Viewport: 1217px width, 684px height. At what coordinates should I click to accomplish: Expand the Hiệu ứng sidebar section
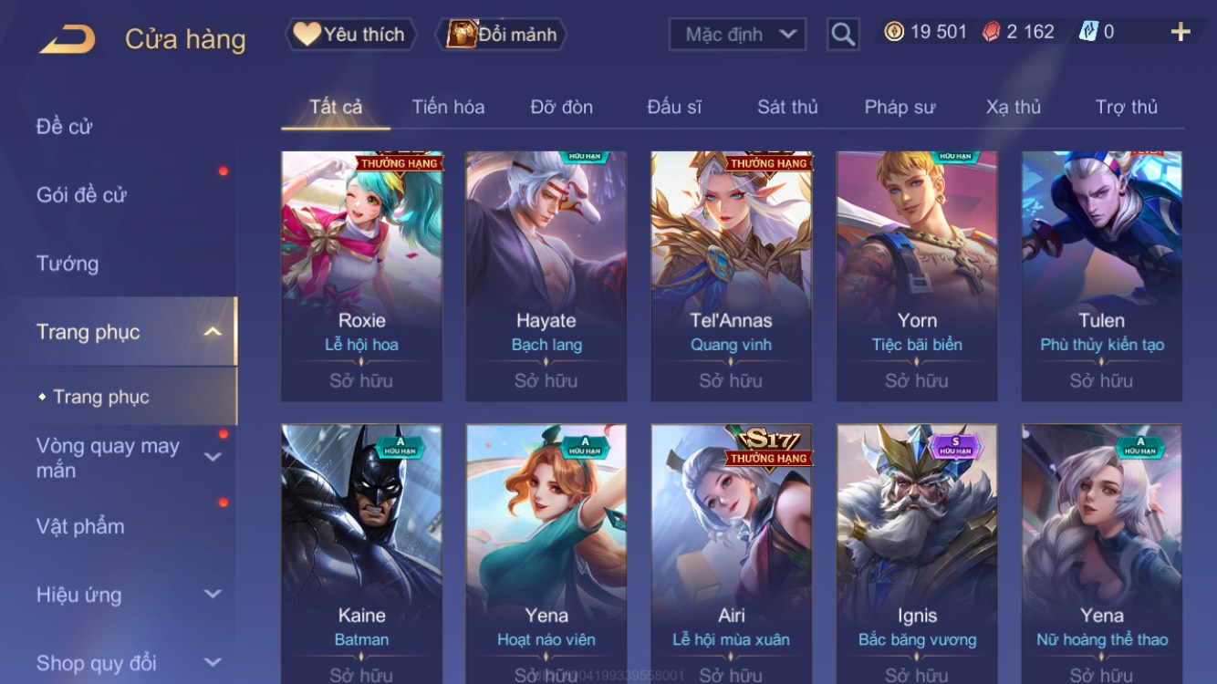point(213,594)
